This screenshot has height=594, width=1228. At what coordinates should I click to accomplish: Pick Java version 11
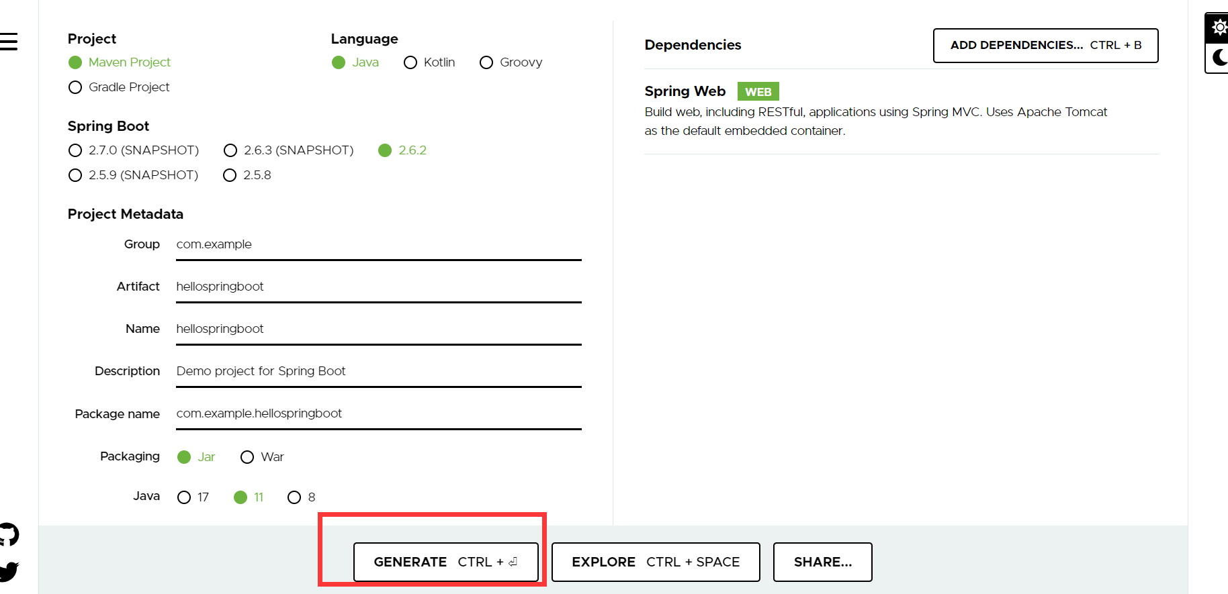click(x=249, y=497)
